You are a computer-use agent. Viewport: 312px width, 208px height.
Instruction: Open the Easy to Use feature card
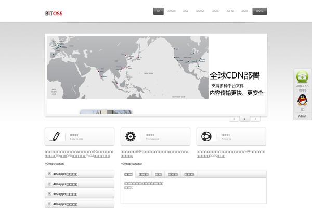80,137
